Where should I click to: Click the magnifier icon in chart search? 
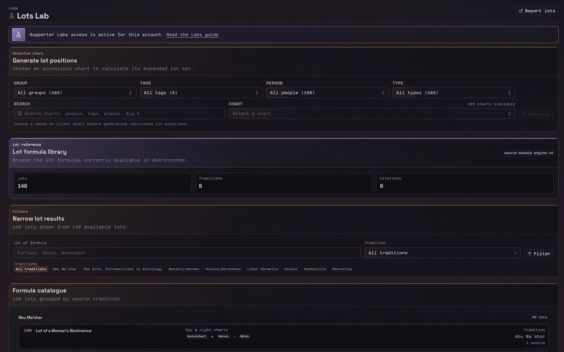click(20, 114)
